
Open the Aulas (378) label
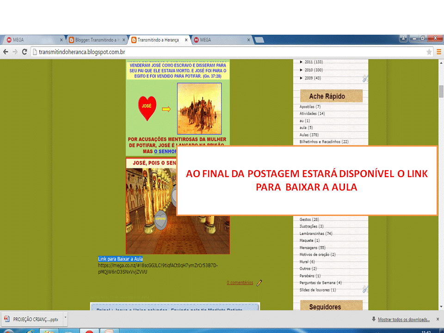coord(309,135)
